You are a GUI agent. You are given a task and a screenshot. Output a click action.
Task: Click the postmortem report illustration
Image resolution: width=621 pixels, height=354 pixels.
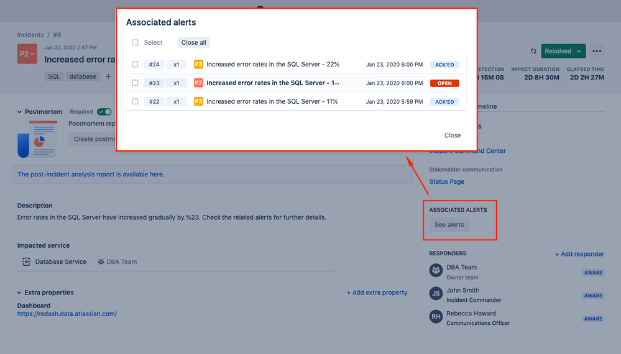pos(37,139)
